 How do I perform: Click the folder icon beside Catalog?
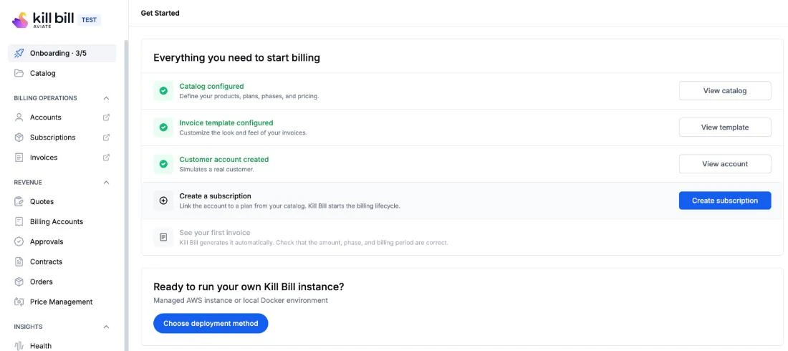pyautogui.click(x=19, y=73)
